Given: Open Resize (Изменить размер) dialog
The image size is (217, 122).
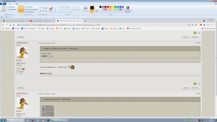Looking at the screenshot, I should [31, 9].
